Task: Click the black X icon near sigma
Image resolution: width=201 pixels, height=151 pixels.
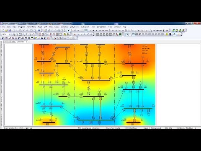Action: coord(167,31)
